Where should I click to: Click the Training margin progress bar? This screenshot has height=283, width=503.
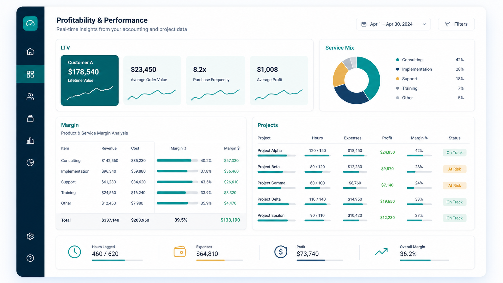point(177,192)
